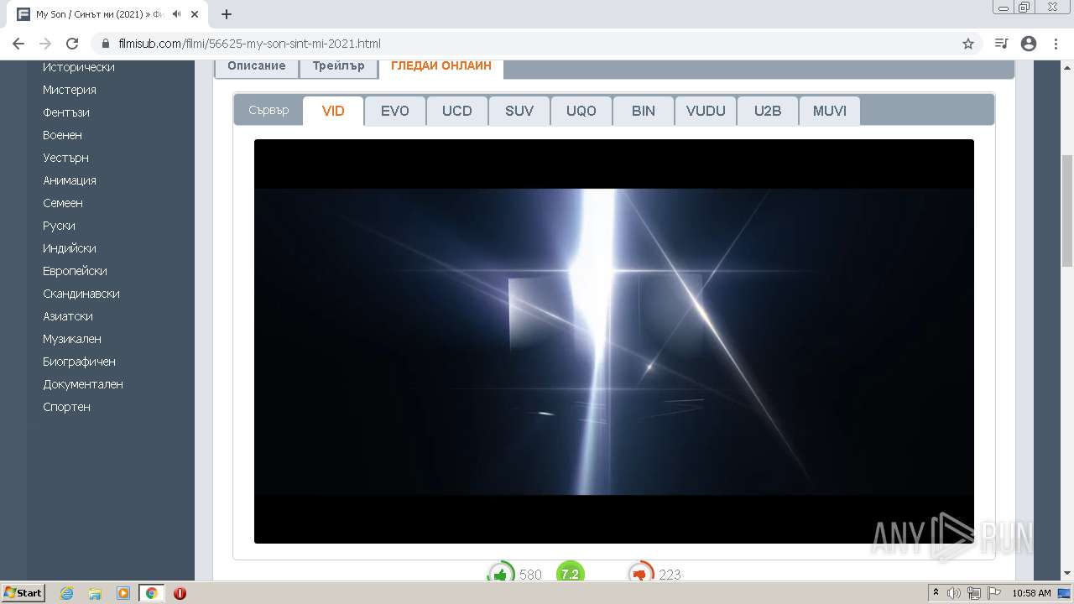1074x604 pixels.
Task: Open the Документален genre link
Action: click(83, 384)
